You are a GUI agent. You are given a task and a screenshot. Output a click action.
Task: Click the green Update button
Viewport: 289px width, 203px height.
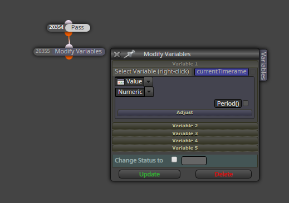pyautogui.click(x=149, y=174)
